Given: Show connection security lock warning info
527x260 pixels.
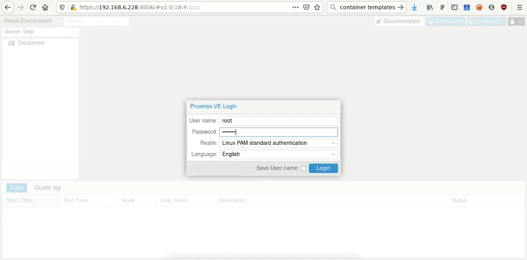Looking at the screenshot, I should 73,7.
